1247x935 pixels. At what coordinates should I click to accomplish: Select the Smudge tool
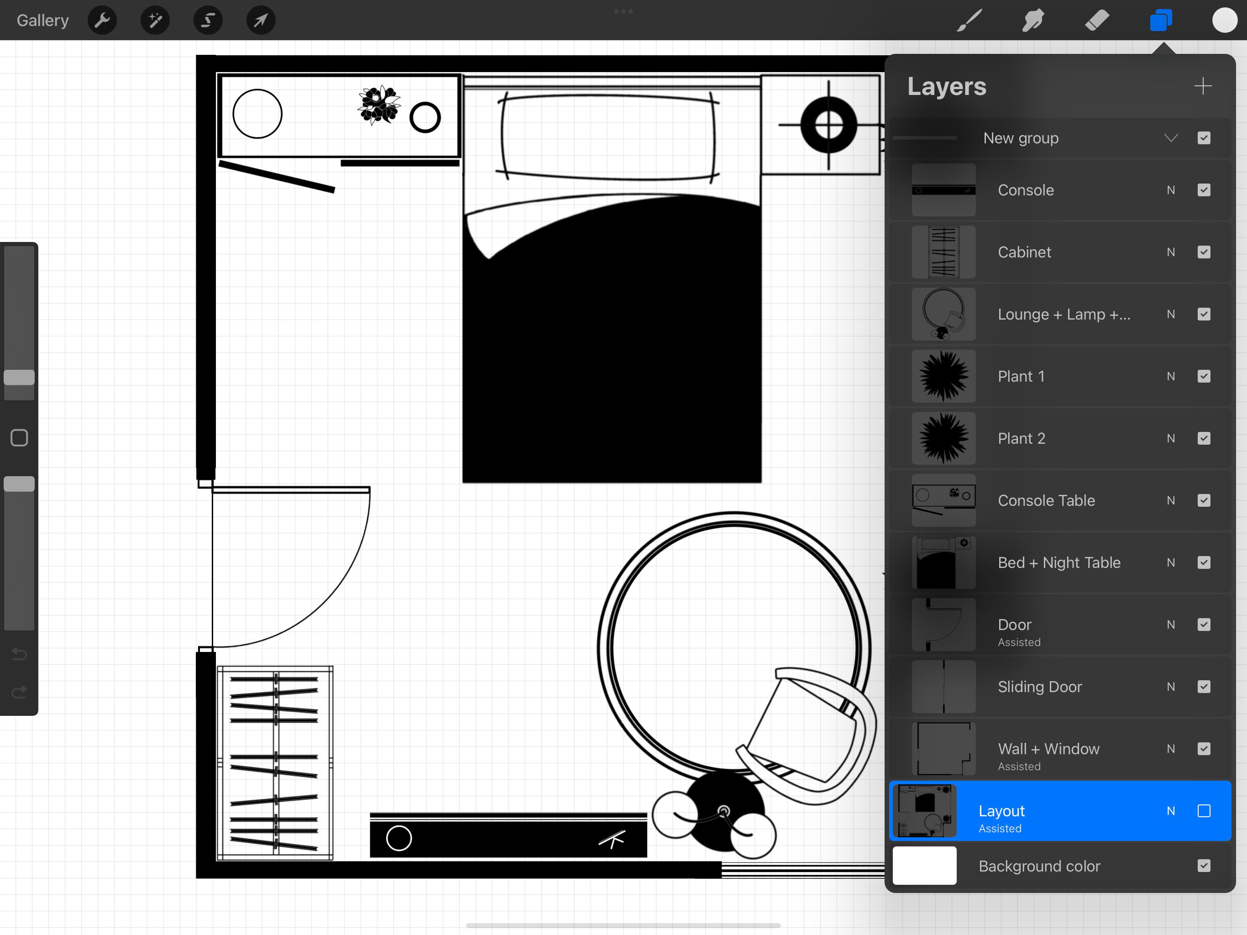coord(1032,20)
